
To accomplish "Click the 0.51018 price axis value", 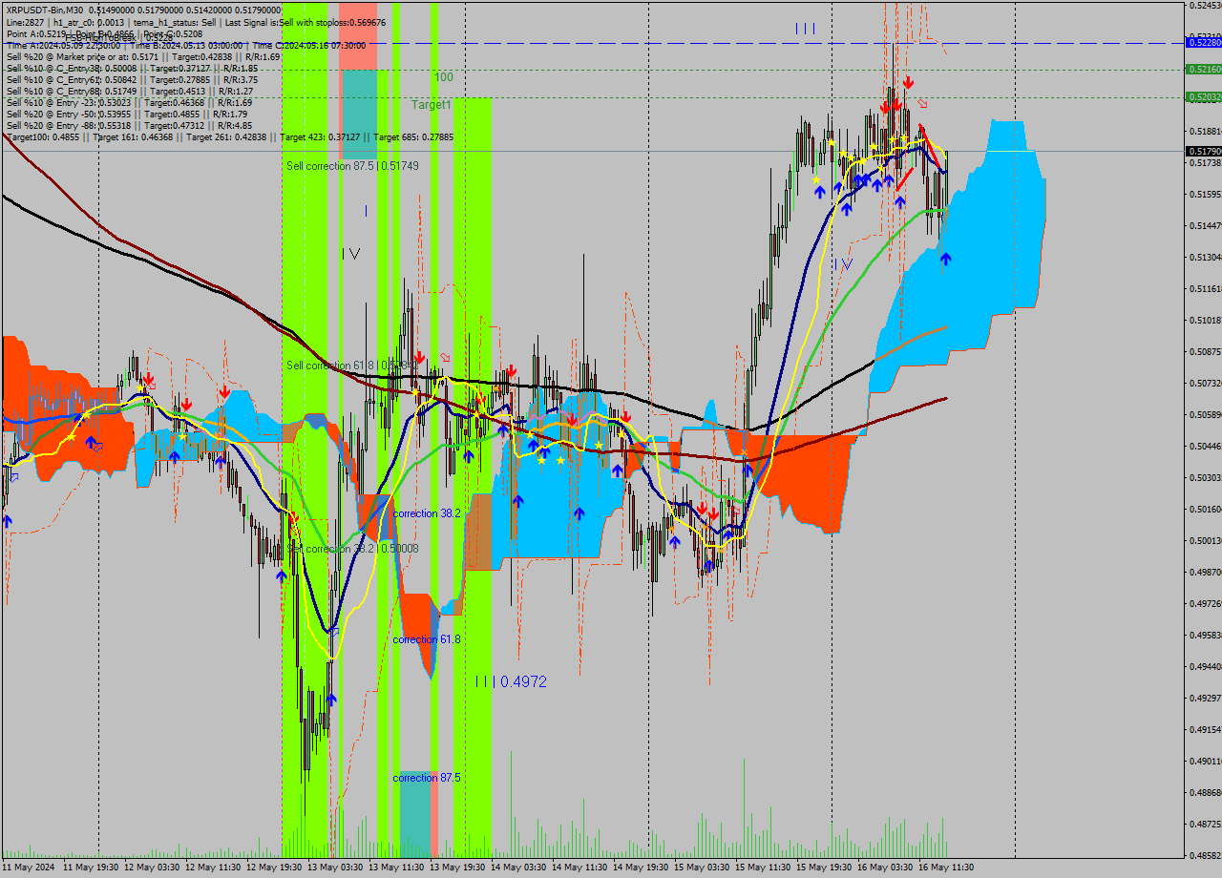I will tap(1205, 320).
